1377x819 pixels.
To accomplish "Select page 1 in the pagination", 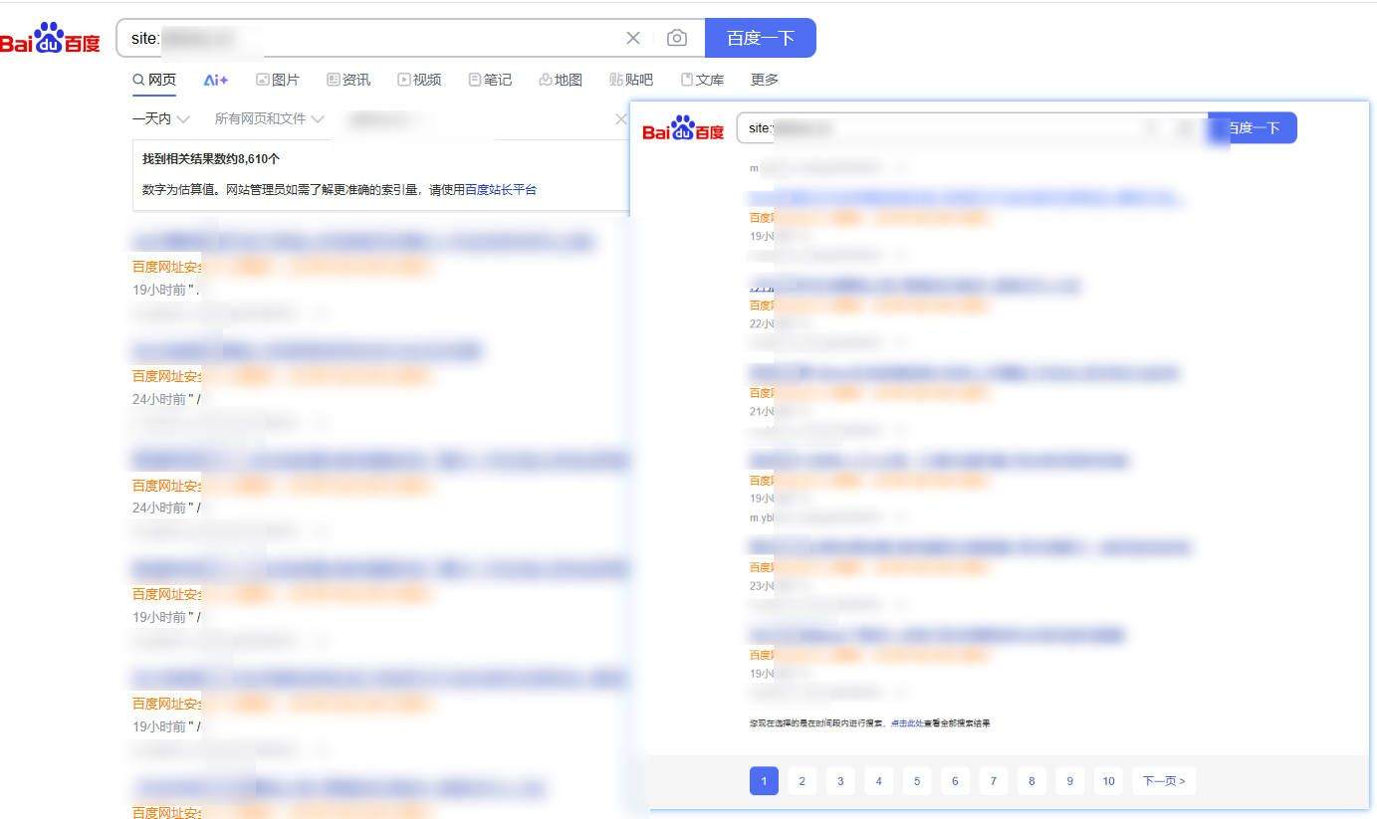I will pos(764,781).
